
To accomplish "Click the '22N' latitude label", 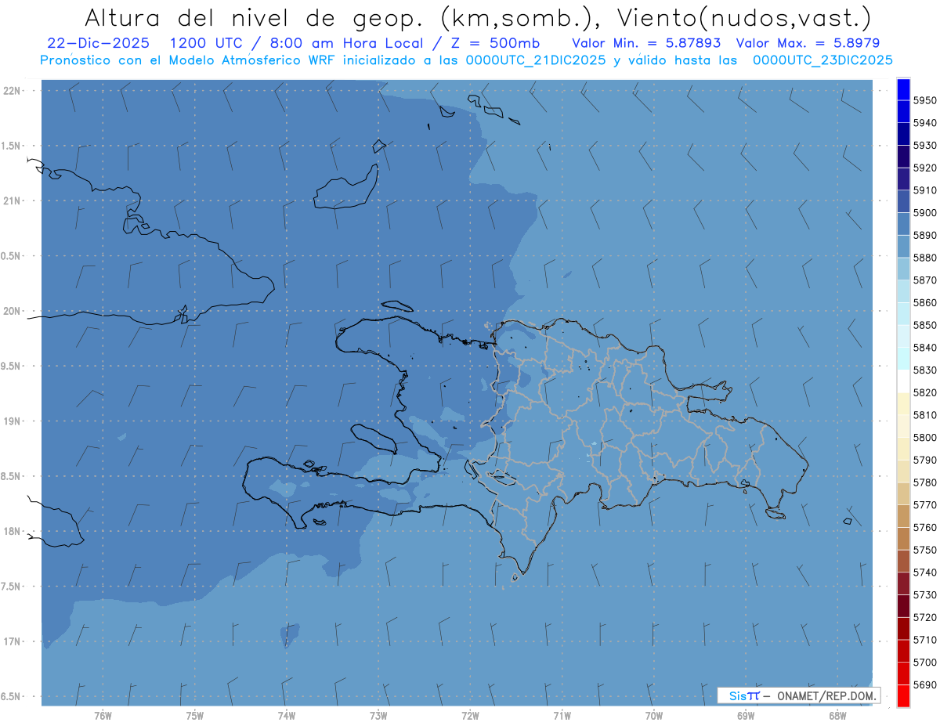I will click(12, 91).
